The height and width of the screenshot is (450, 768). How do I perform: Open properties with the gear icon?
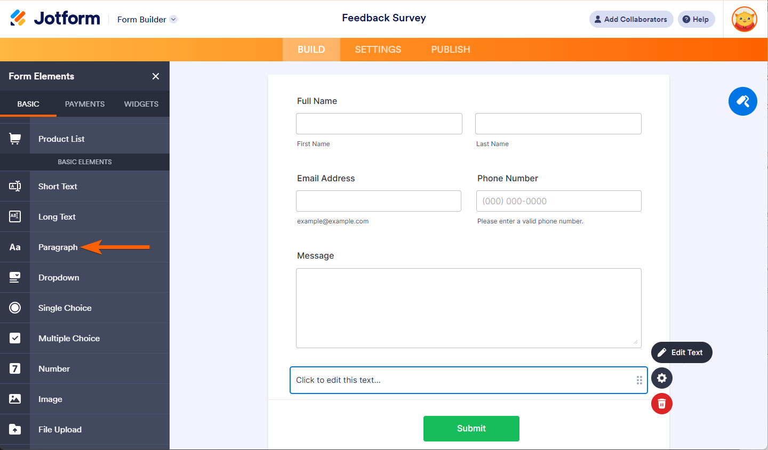661,378
